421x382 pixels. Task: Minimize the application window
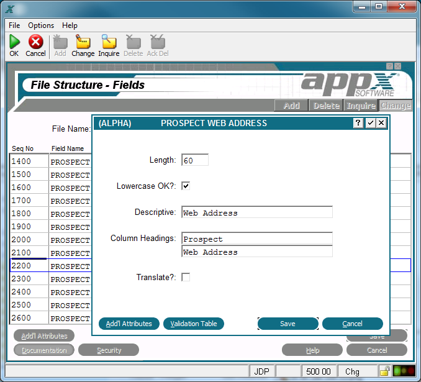pos(361,6)
